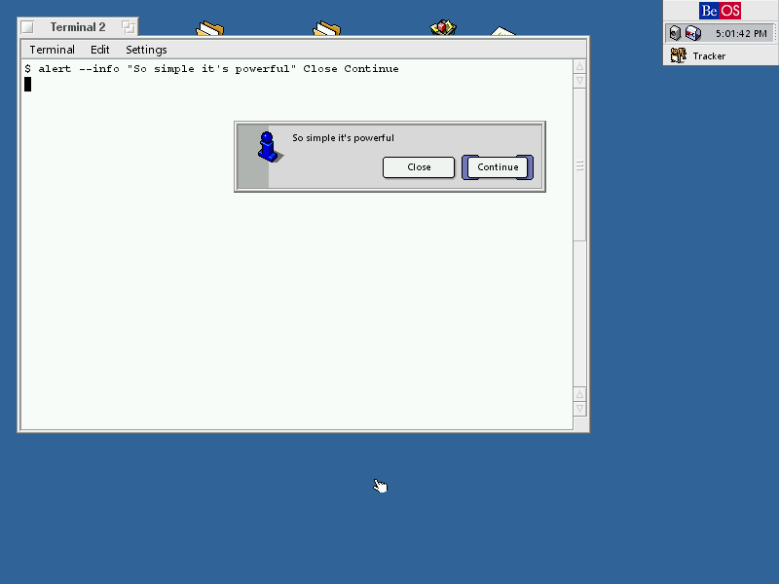Click the black terminal cursor block
This screenshot has width=779, height=584.
(28, 85)
